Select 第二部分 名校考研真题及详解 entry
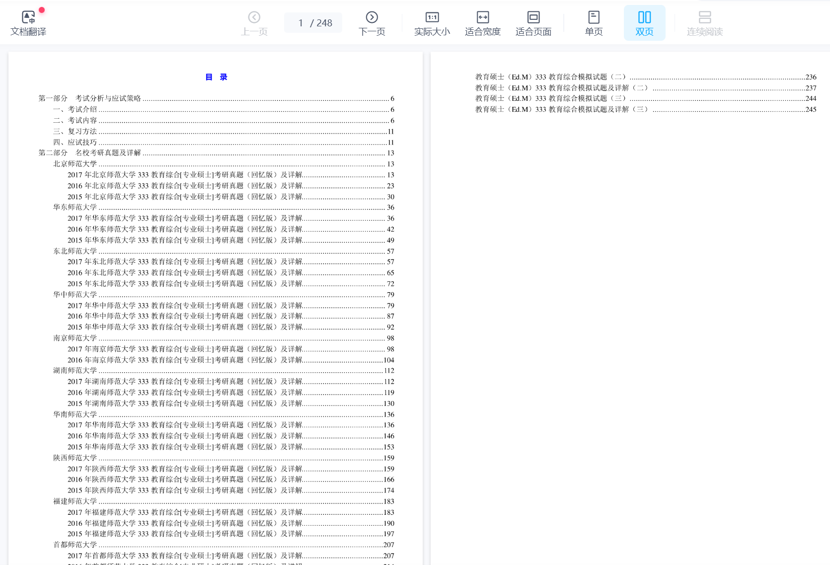830x565 pixels. tap(90, 153)
